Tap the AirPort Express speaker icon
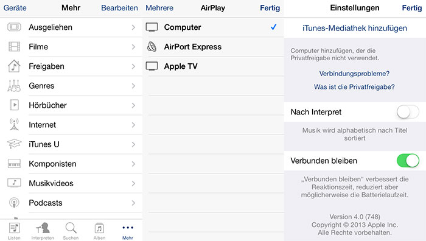 152,47
